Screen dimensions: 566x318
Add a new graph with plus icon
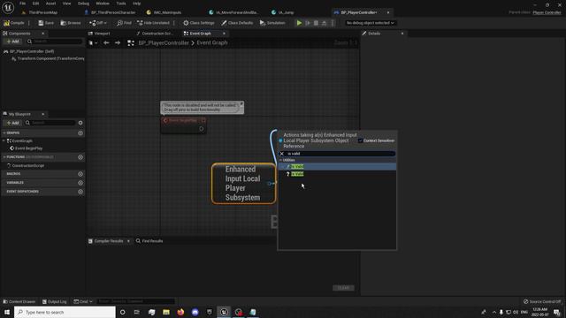[80, 133]
